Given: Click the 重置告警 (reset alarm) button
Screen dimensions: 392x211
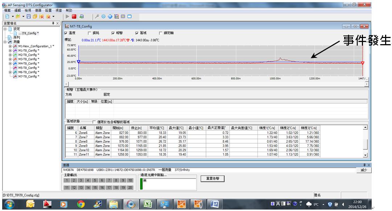Looking at the screenshot, I should tap(212, 178).
